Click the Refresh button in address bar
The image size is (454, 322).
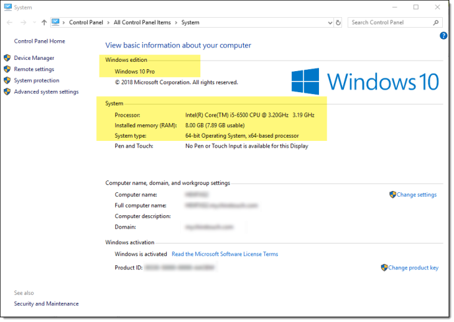[x=338, y=22]
